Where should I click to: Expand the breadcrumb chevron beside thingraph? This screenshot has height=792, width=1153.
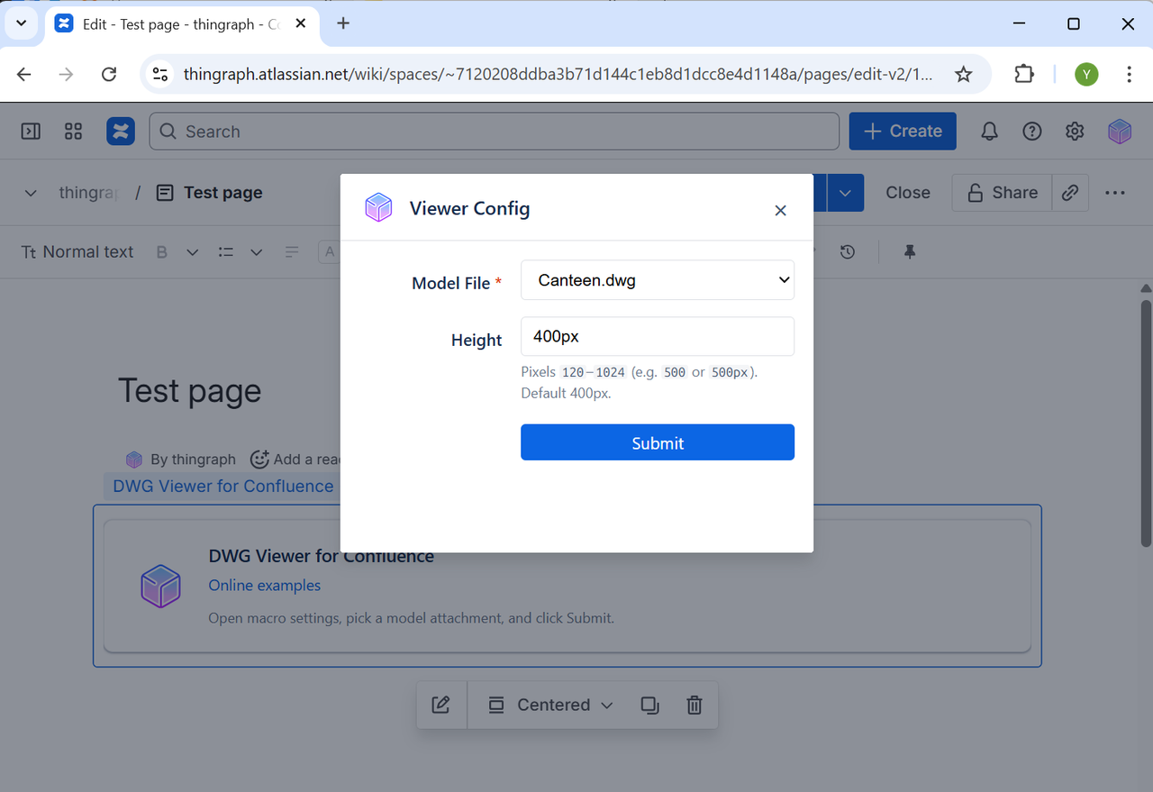(x=31, y=193)
